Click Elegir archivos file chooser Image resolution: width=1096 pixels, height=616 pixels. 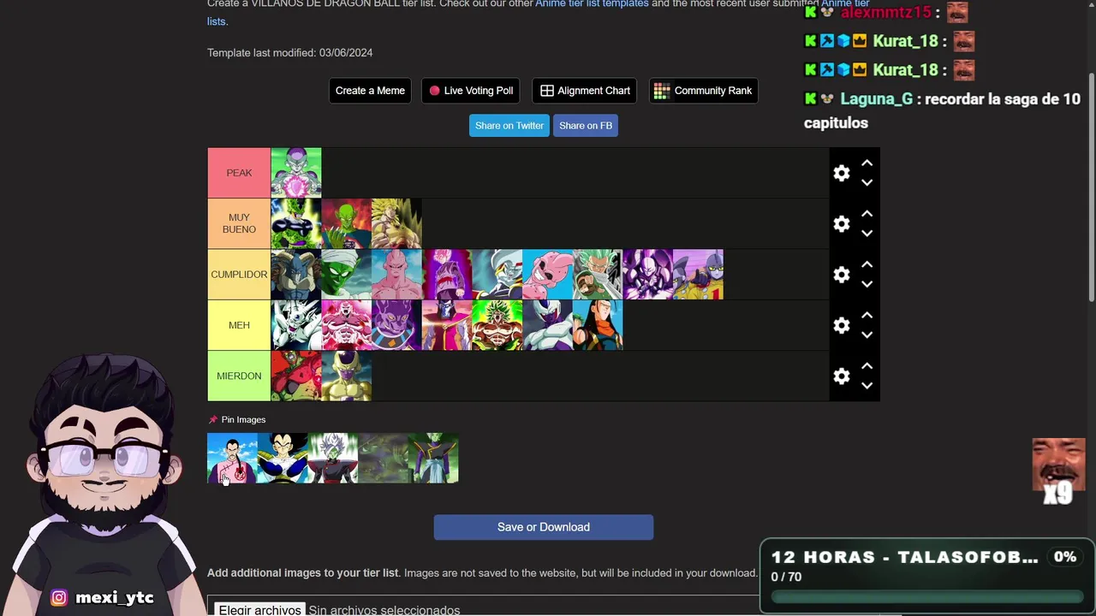coord(260,609)
